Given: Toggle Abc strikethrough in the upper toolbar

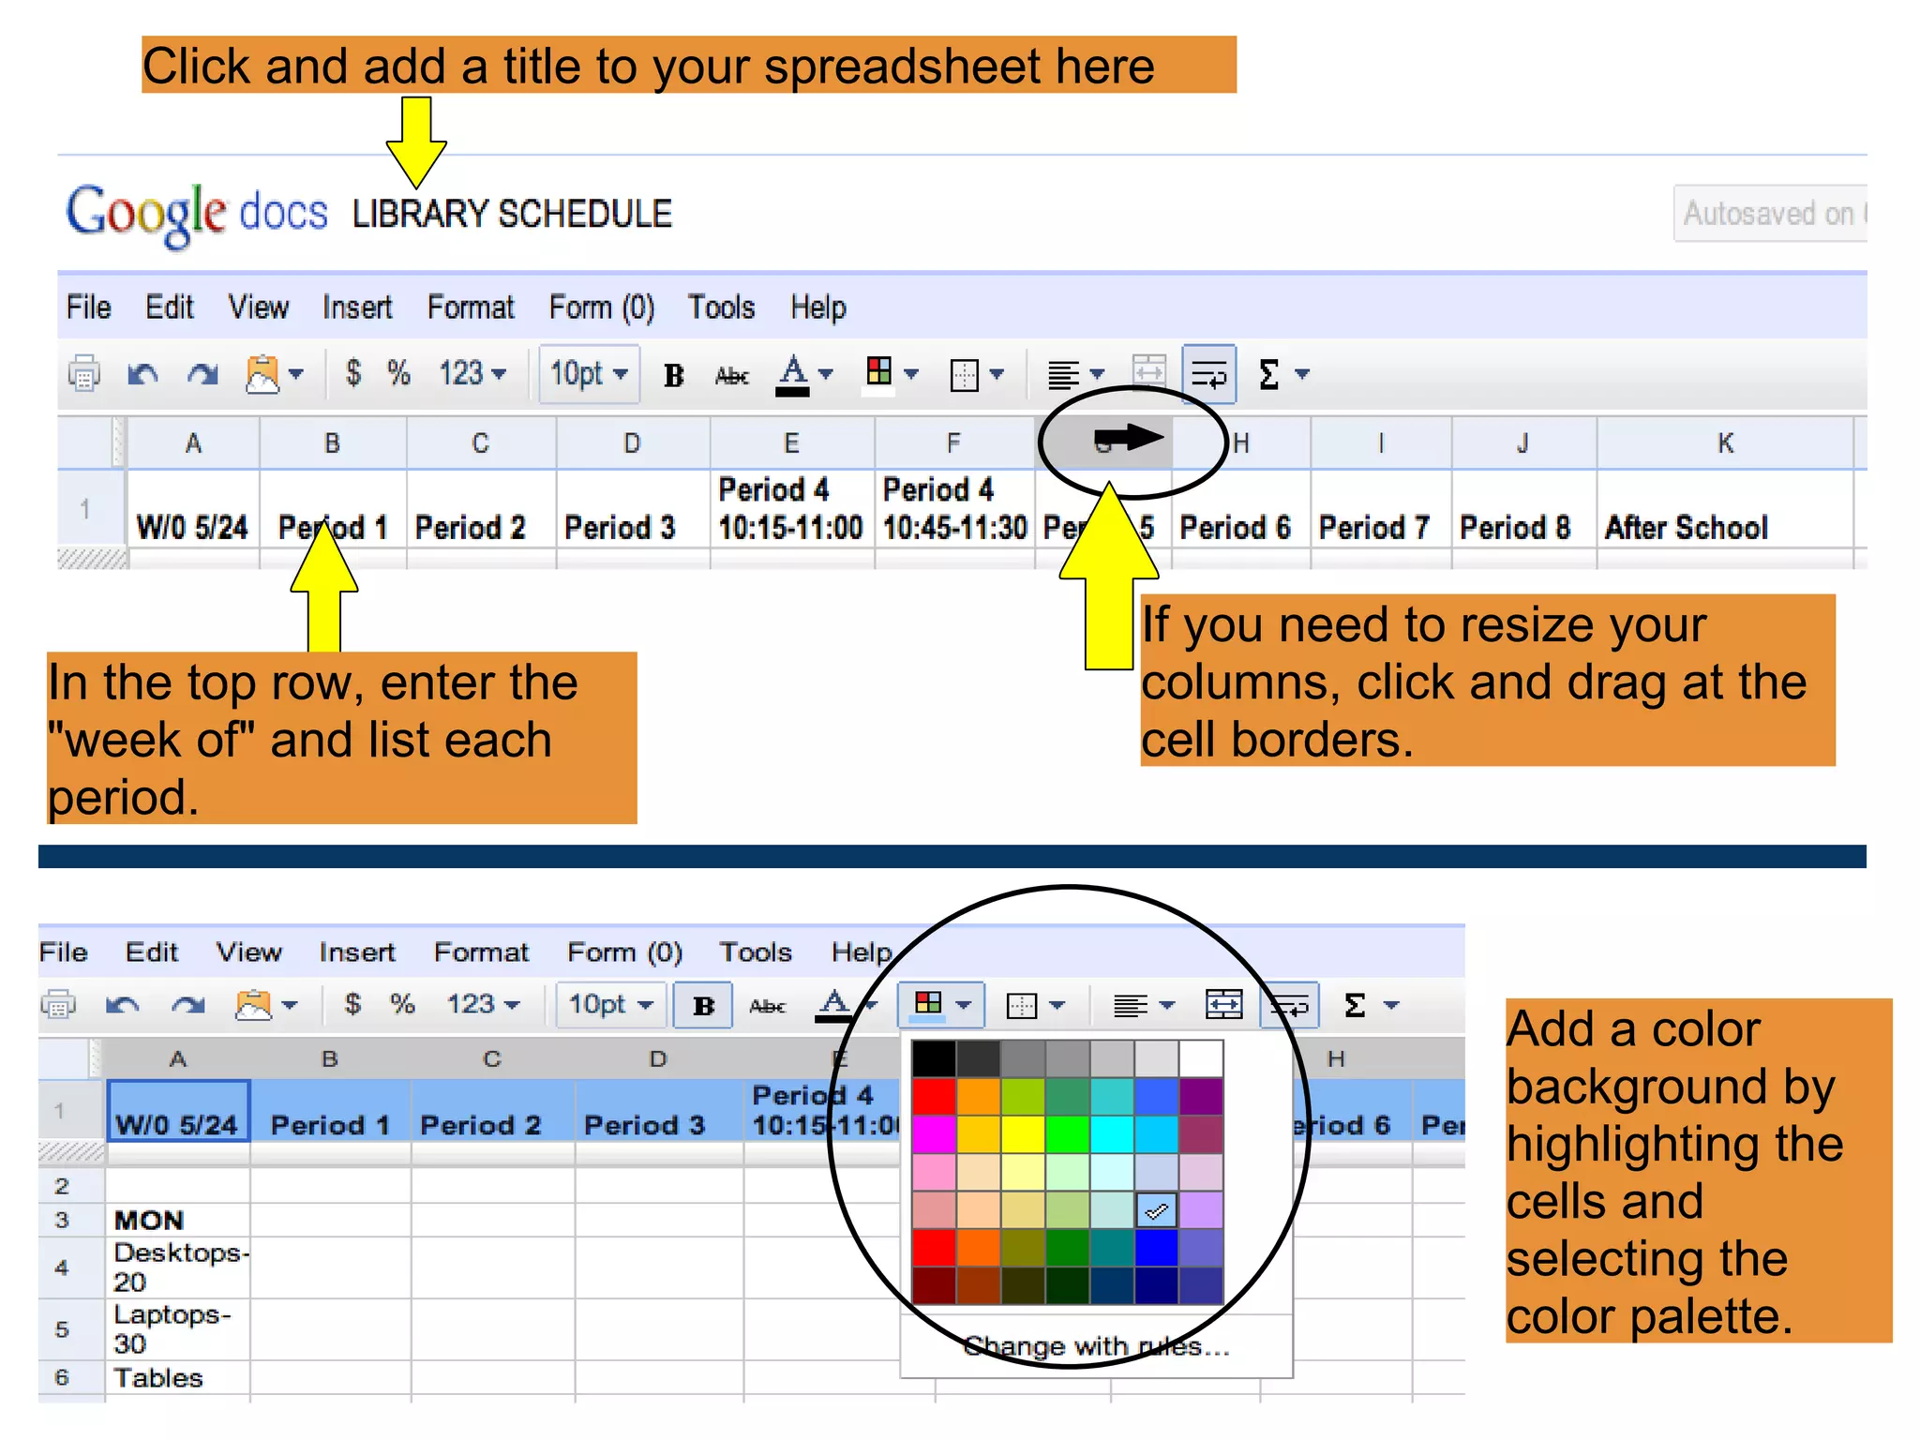Looking at the screenshot, I should pyautogui.click(x=731, y=376).
